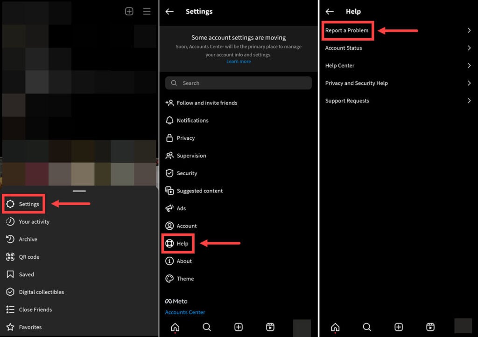Open Archive from the profile menu
The height and width of the screenshot is (337, 478).
coord(79,239)
